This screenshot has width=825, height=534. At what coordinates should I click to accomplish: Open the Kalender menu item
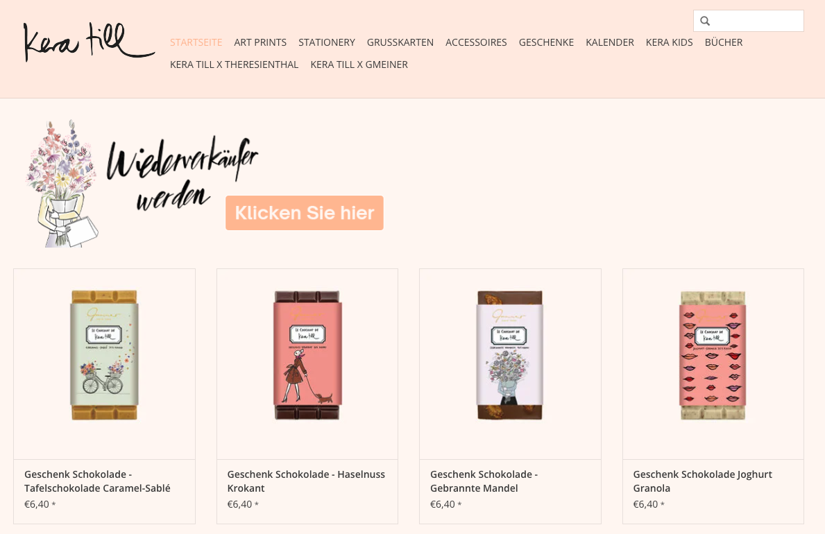coord(610,42)
